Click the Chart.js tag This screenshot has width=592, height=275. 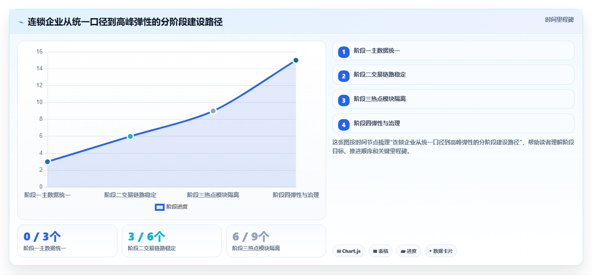pos(349,251)
